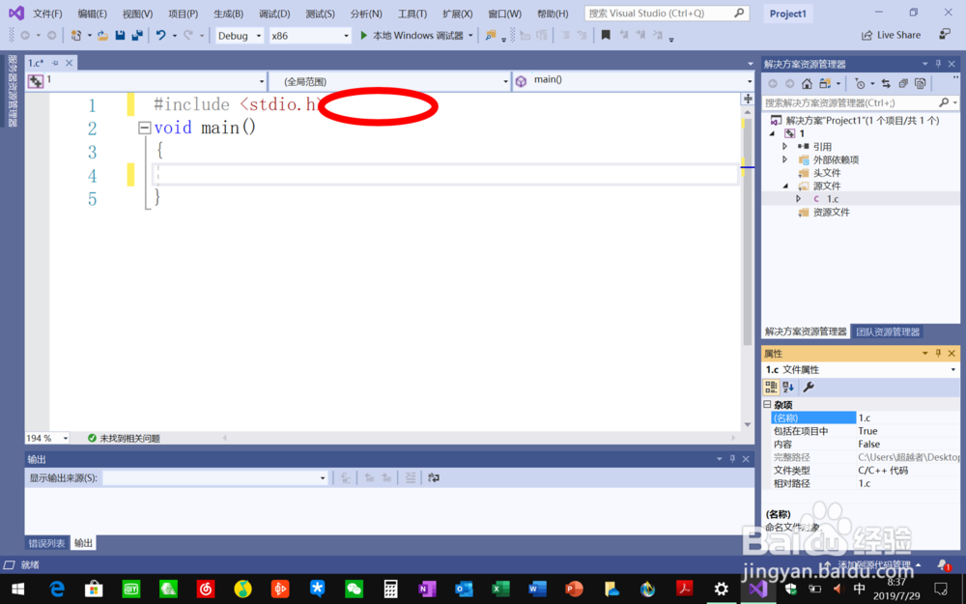966x604 pixels.
Task: Click the open file folder icon
Action: pyautogui.click(x=103, y=36)
